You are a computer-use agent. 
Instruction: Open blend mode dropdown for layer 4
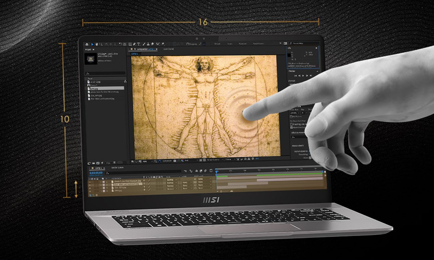pyautogui.click(x=172, y=189)
